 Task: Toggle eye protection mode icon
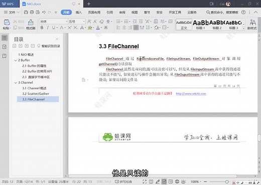point(183,181)
